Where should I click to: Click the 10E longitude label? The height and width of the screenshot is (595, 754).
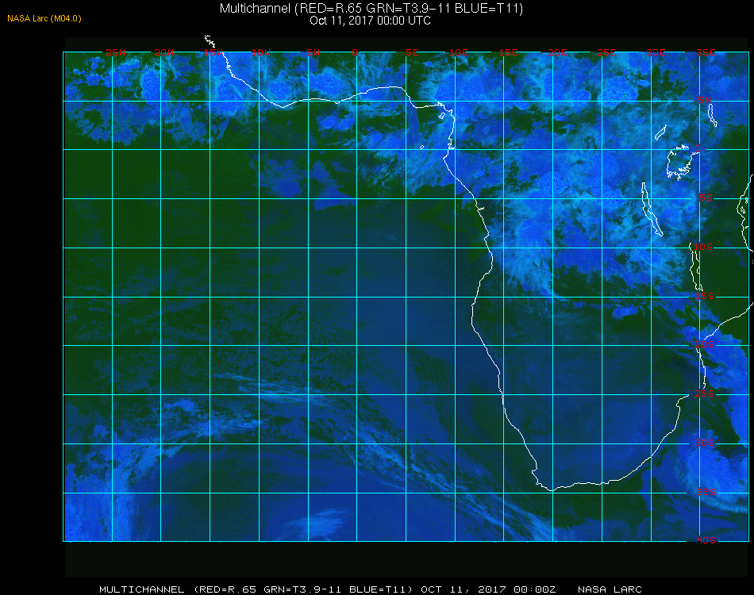(x=458, y=52)
